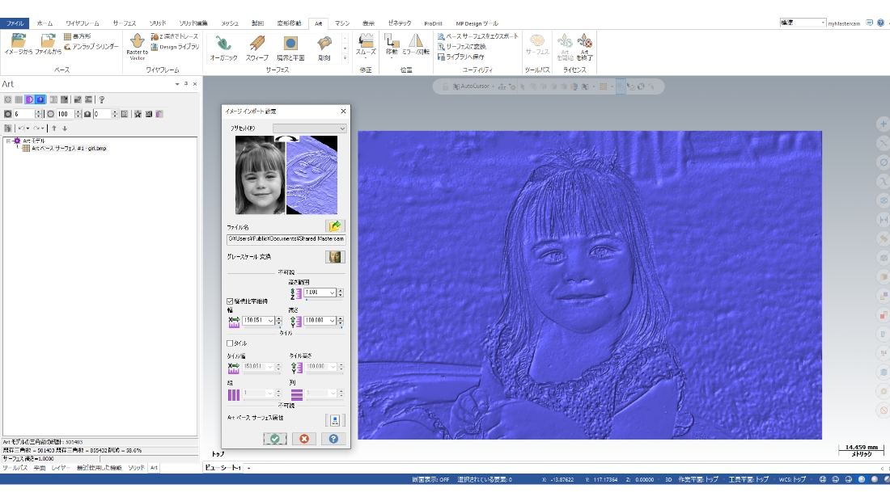This screenshot has width=890, height=501.
Task: Toggle the 縦横比率維持 checkbox
Action: 230,301
